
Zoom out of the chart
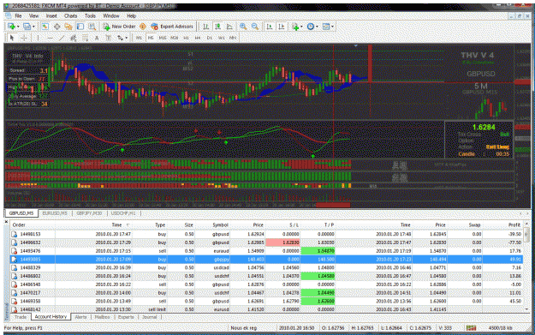point(255,27)
